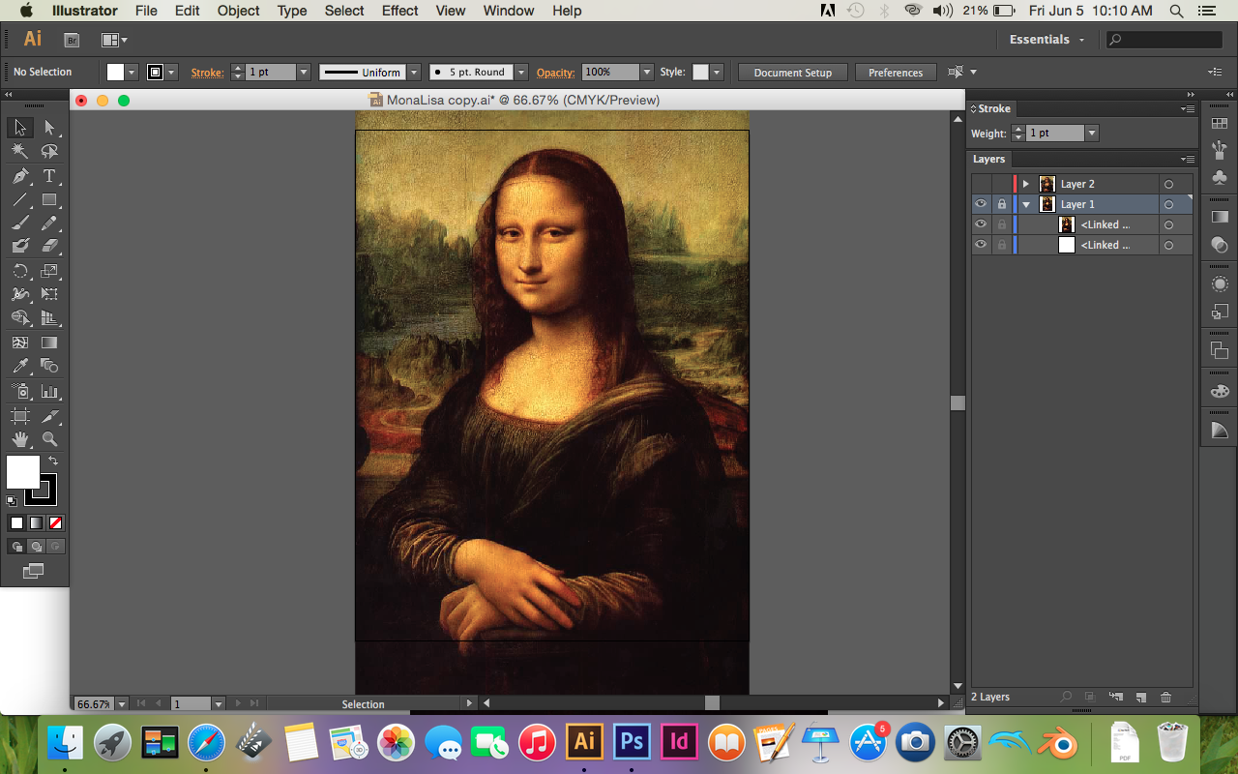Open the Symbols panel icon in dock
The image size is (1238, 774).
coord(1220,177)
